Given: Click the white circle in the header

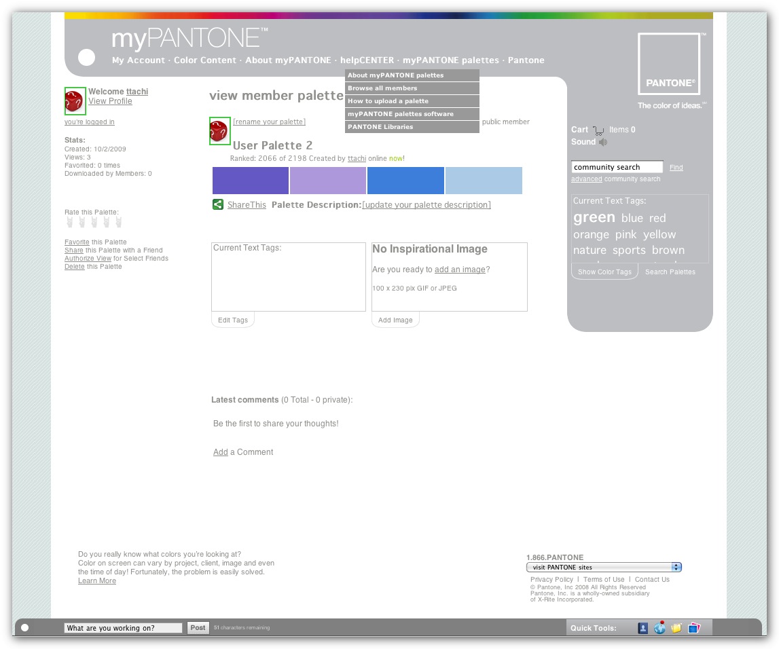Looking at the screenshot, I should coord(86,58).
